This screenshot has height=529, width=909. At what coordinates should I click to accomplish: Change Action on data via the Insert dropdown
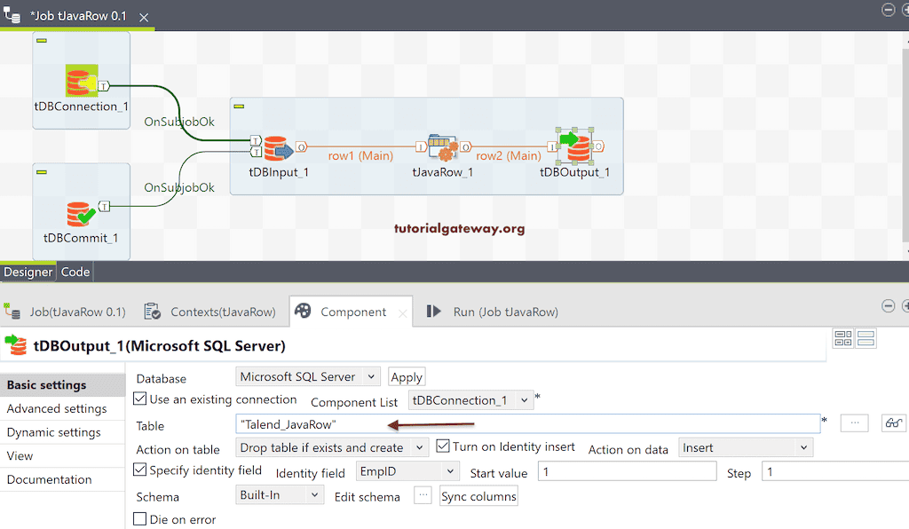(x=746, y=447)
